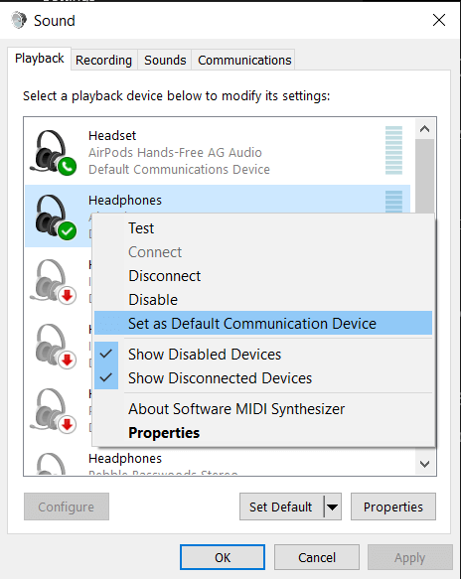The image size is (461, 579).
Task: Click the OK button
Action: 223,557
